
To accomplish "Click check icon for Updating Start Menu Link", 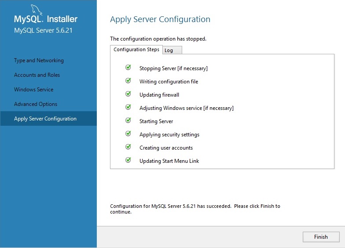I will click(128, 160).
